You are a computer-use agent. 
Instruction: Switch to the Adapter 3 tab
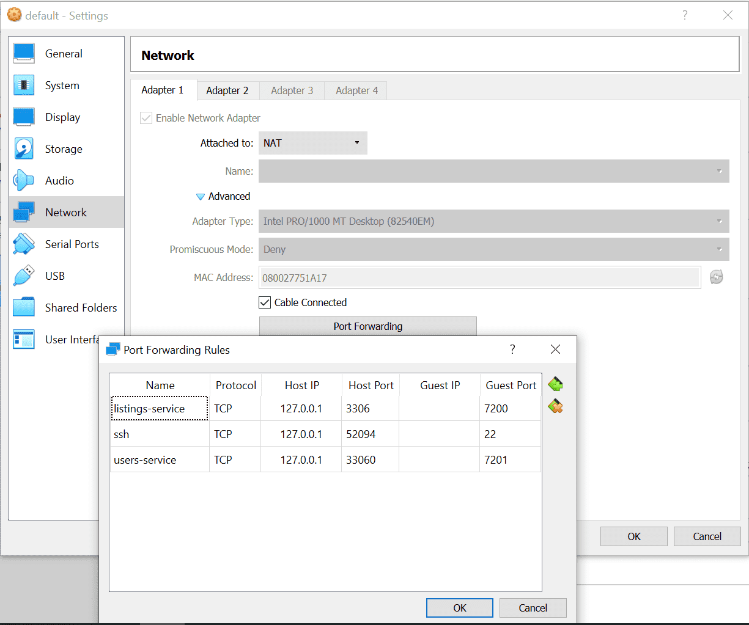pyautogui.click(x=292, y=90)
